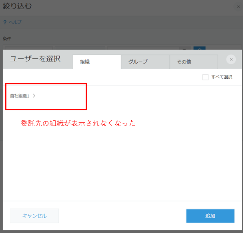Select the 自社組織1 organization entry
Screen dimensions: 243x233
click(x=20, y=96)
